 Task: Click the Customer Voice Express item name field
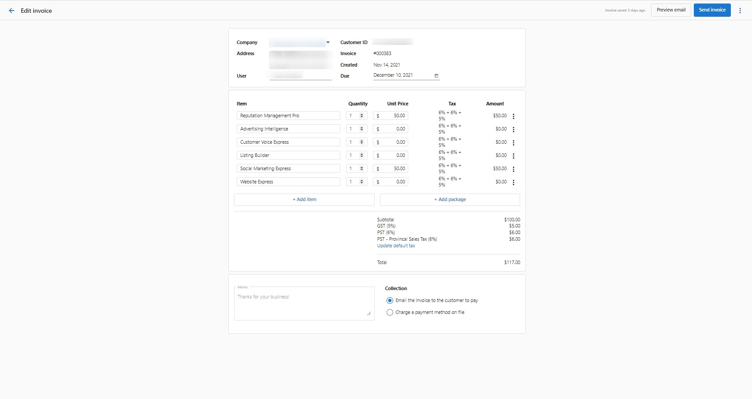pyautogui.click(x=288, y=142)
